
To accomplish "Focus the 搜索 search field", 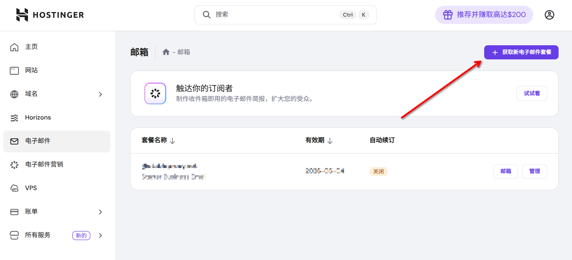I will pos(285,15).
